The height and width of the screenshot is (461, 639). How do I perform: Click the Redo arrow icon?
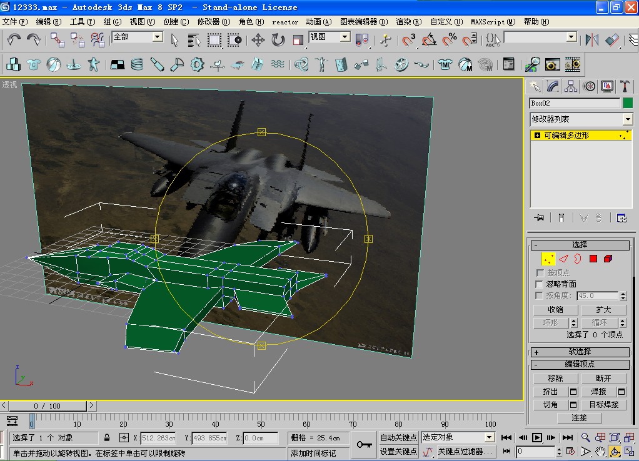coord(33,39)
